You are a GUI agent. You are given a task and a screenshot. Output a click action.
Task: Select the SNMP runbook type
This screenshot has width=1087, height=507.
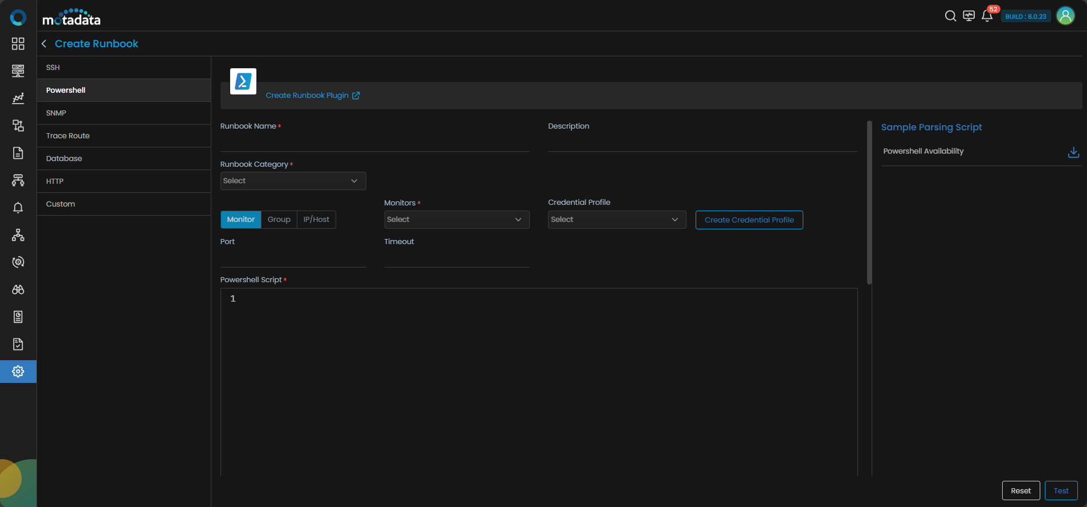point(56,113)
